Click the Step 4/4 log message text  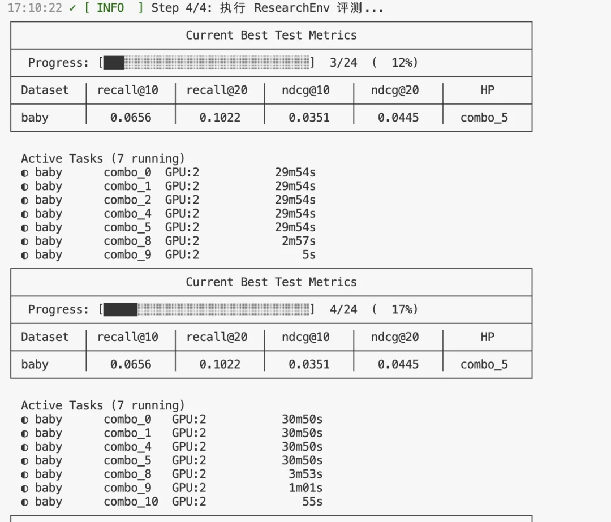pyautogui.click(x=267, y=8)
